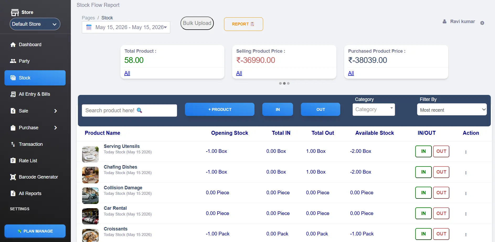Click the Store icon in the sidebar header
This screenshot has width=495, height=242.
tap(15, 12)
